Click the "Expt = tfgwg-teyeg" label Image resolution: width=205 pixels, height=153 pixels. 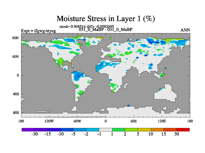tap(38, 31)
